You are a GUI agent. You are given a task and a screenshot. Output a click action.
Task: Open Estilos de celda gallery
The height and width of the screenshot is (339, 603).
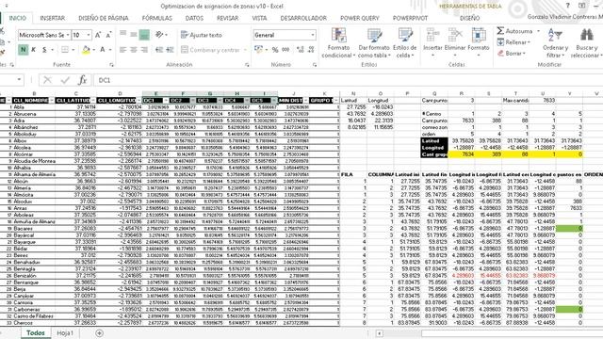click(404, 42)
